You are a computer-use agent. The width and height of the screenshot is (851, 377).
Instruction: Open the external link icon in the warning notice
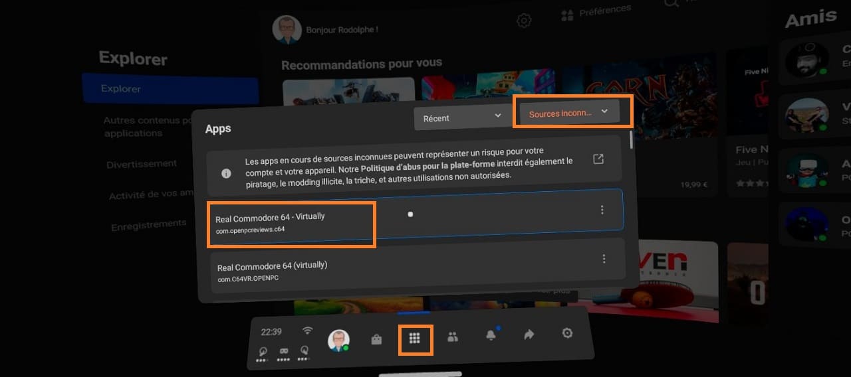(x=598, y=159)
